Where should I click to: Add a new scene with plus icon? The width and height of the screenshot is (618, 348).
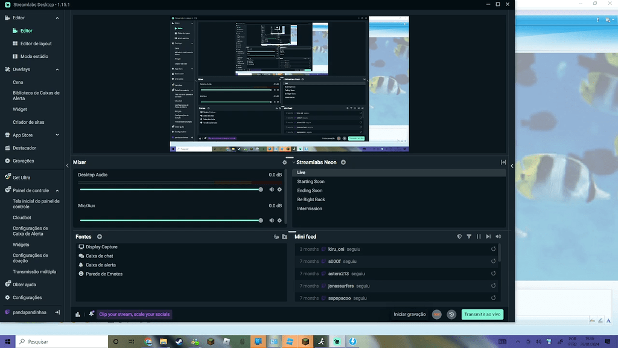tap(343, 163)
